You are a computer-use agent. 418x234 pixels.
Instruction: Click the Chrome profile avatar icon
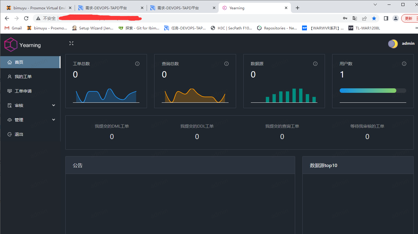coord(396,18)
